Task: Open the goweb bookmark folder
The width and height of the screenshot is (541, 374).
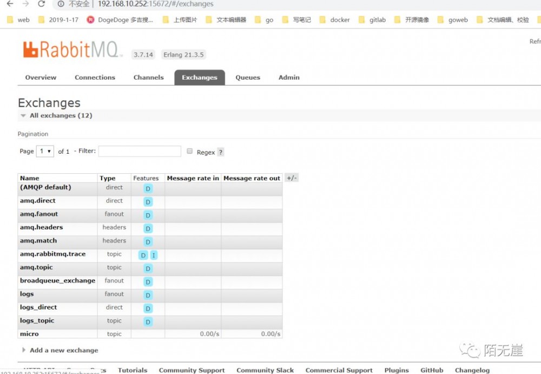Action: click(453, 19)
